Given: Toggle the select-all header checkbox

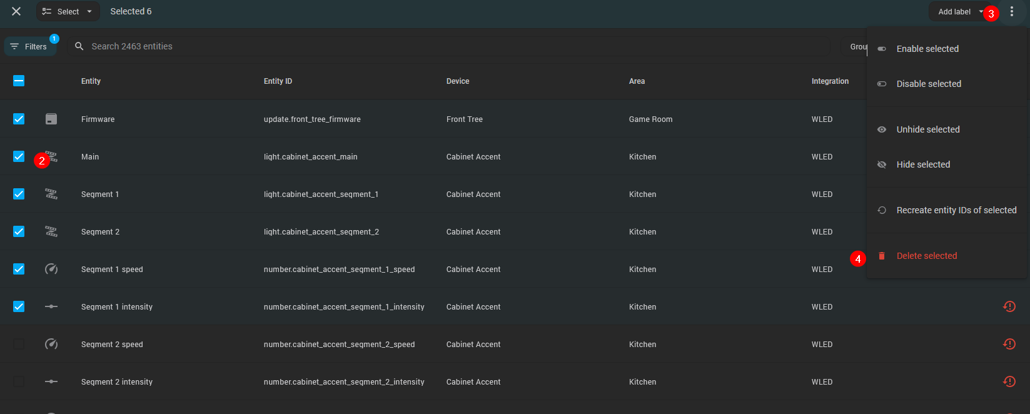Looking at the screenshot, I should pos(19,81).
